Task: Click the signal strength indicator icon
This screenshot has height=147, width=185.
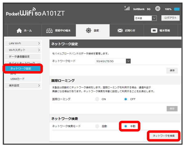Action: click(127, 9)
